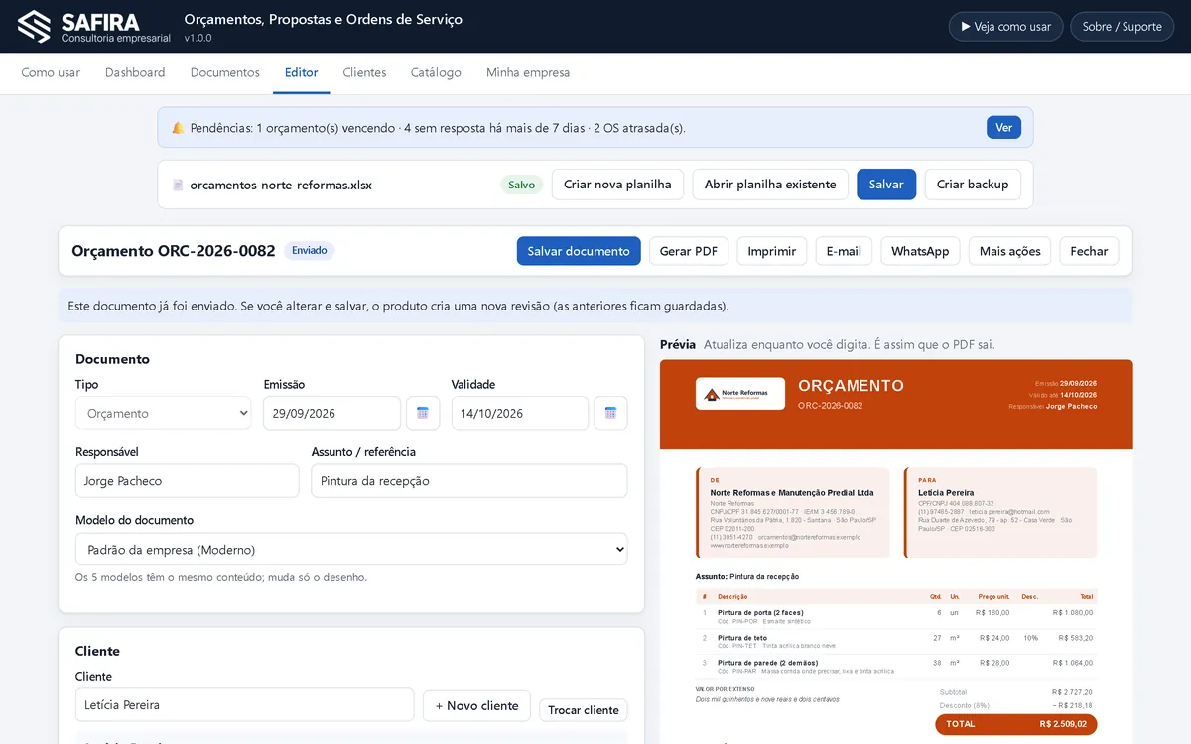Click the Imprimir button
This screenshot has height=744, width=1191.
[772, 251]
